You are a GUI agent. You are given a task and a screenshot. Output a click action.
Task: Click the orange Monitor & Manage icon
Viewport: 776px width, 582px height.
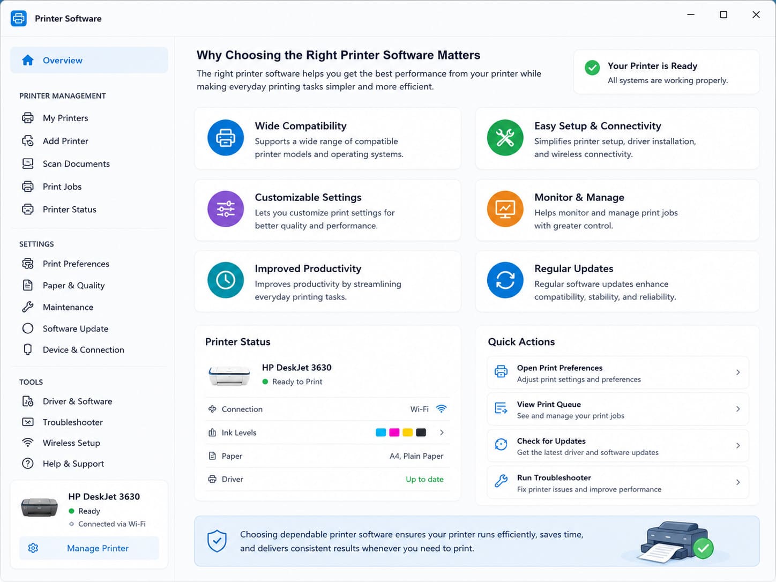pos(505,209)
